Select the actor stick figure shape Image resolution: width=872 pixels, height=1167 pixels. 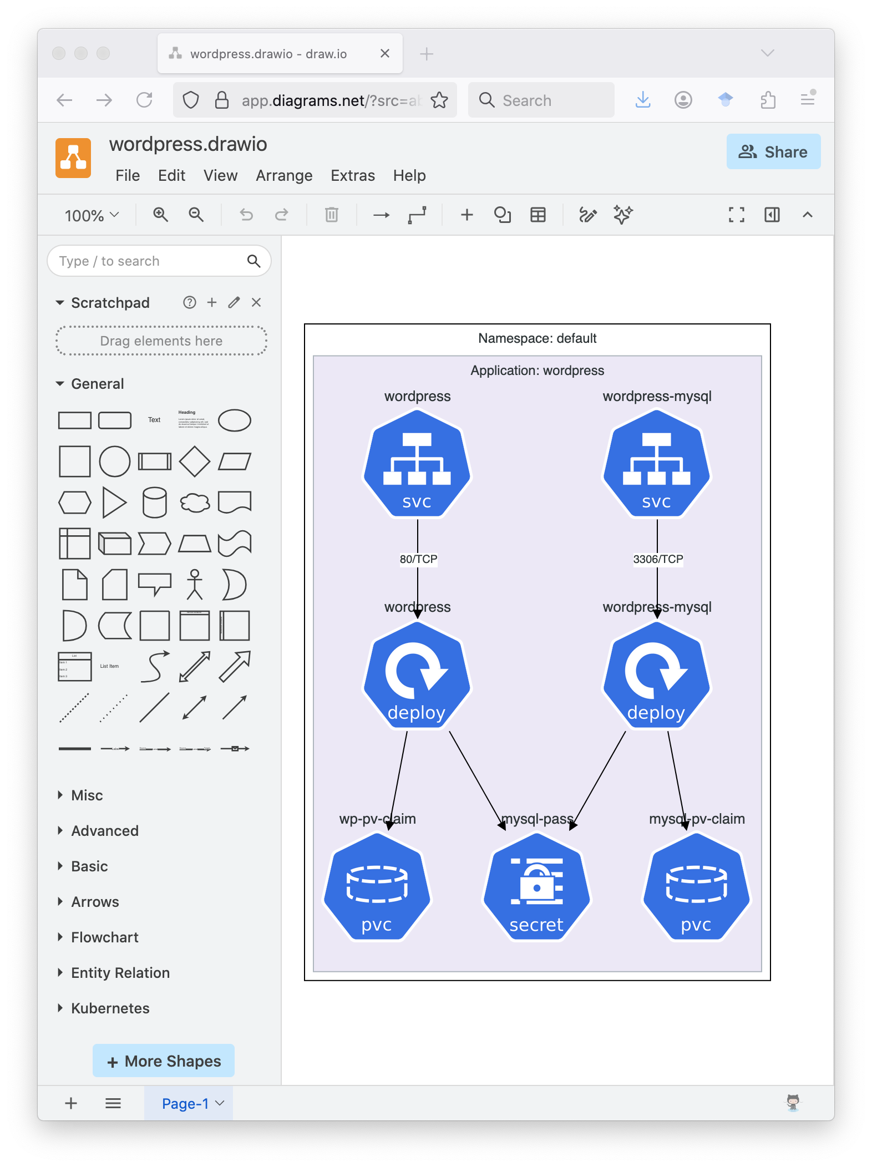click(x=195, y=585)
